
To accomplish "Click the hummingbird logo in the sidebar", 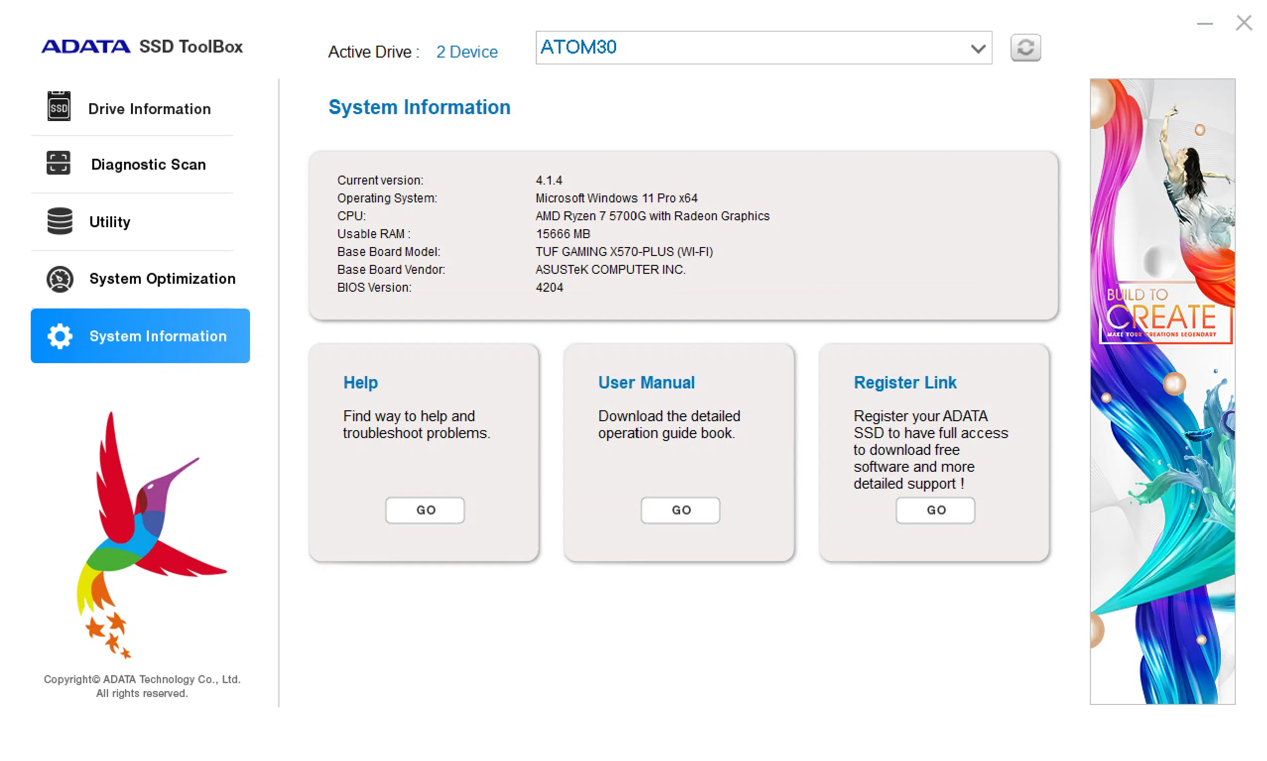I will (151, 534).
